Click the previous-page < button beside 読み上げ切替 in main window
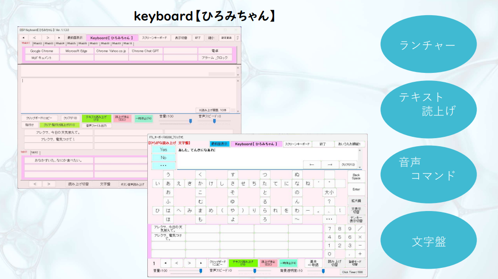The image size is (498, 279). click(35, 184)
